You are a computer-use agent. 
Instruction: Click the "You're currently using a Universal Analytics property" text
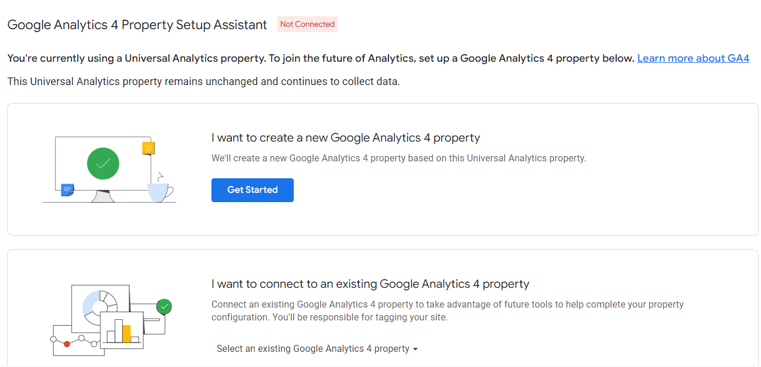(x=320, y=58)
